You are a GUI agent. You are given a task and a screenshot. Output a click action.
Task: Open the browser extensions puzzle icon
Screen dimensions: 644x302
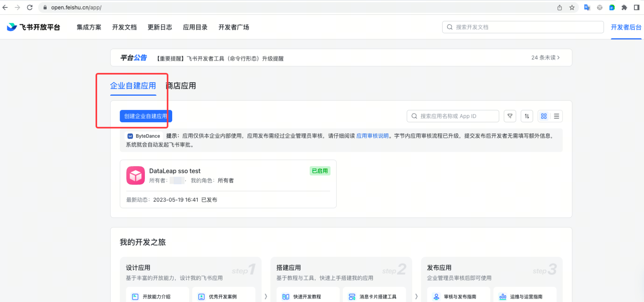[x=624, y=7]
